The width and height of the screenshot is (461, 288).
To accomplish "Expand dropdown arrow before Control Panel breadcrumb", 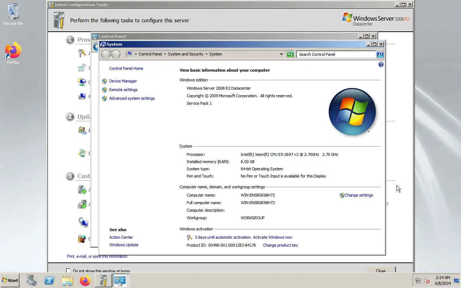I will pyautogui.click(x=136, y=54).
